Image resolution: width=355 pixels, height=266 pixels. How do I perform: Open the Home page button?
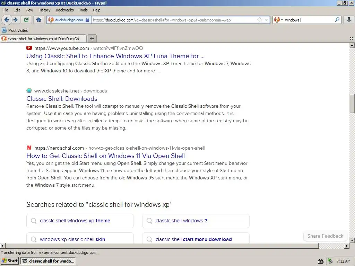[x=39, y=20]
